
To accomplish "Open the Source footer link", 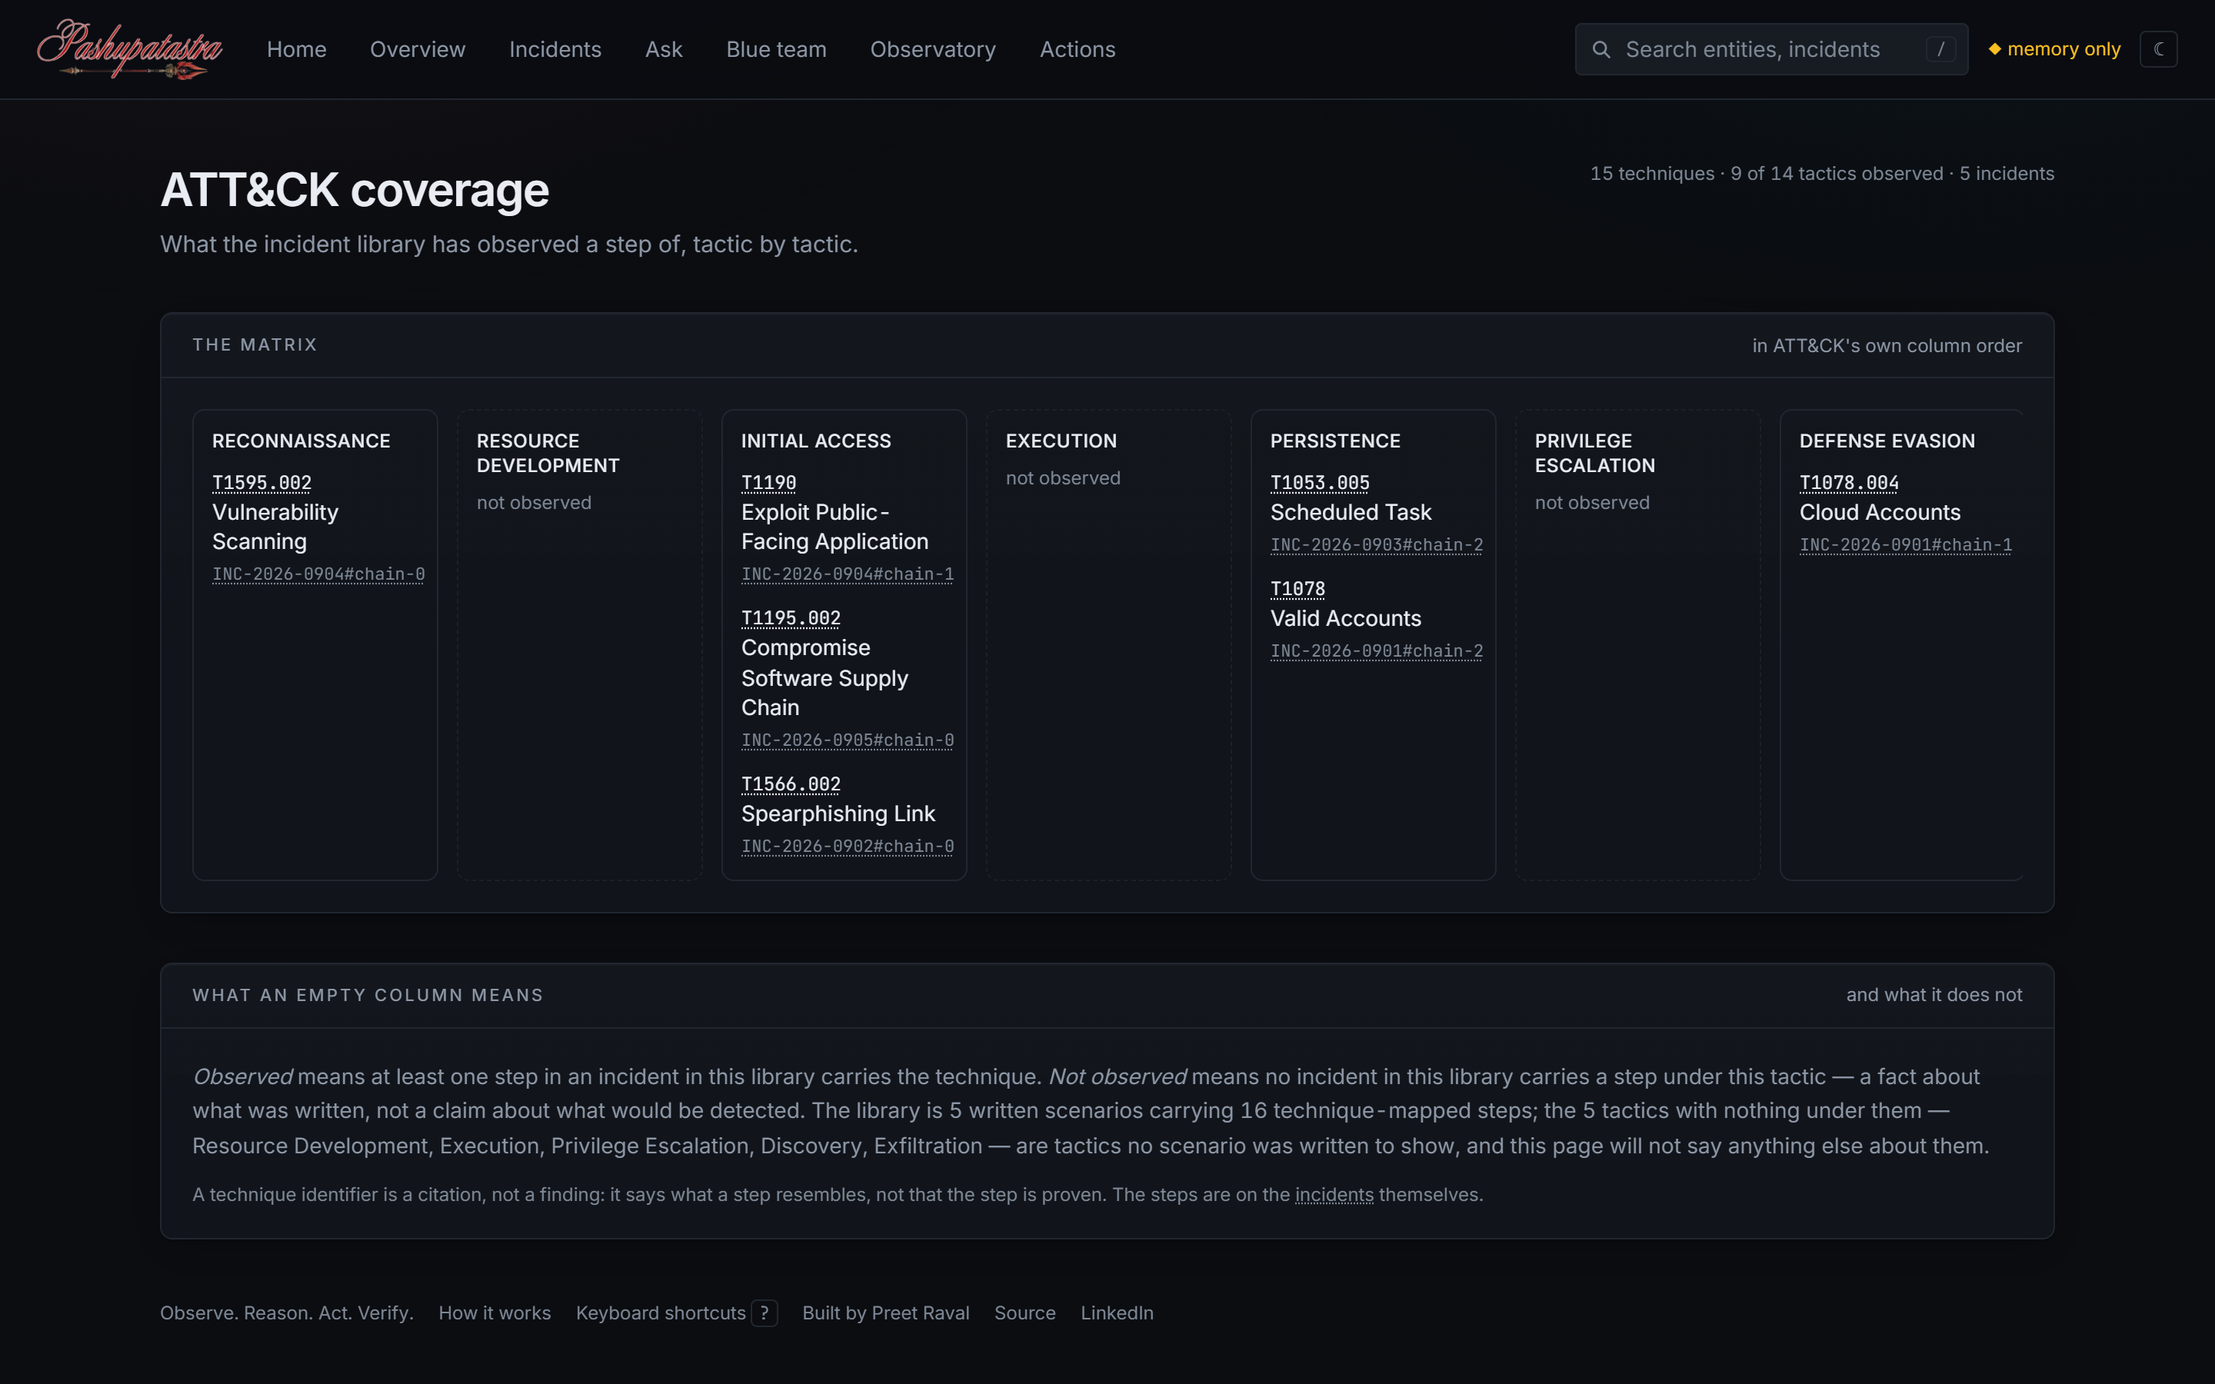I will (x=1024, y=1312).
